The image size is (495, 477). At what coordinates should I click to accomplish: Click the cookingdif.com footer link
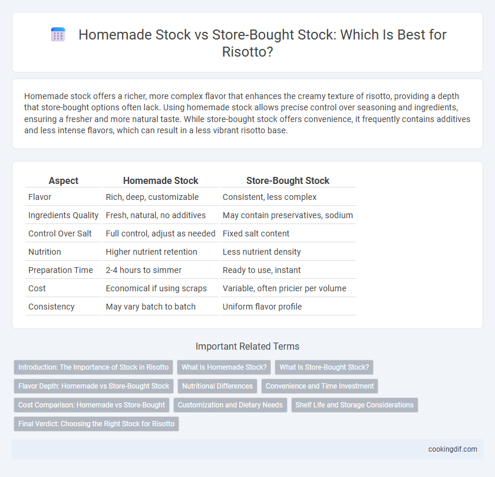click(453, 449)
